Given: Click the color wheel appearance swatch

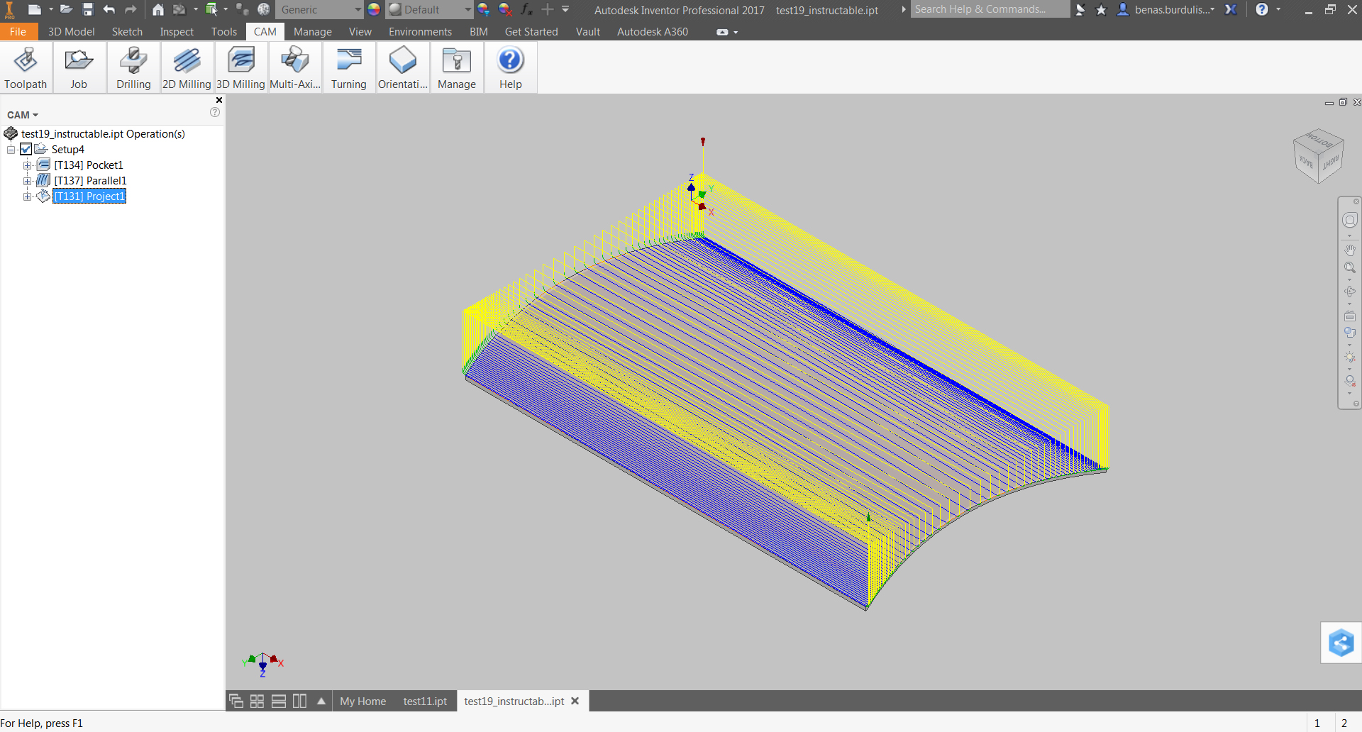Looking at the screenshot, I should (374, 9).
